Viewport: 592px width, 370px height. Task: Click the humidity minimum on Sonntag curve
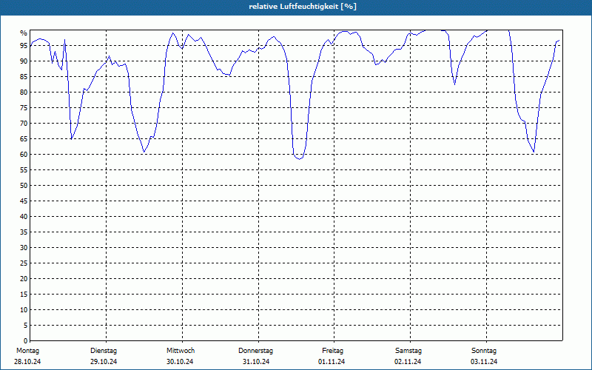click(534, 152)
